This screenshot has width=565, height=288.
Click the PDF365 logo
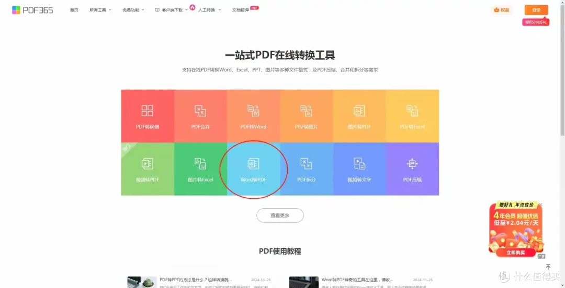coord(32,10)
